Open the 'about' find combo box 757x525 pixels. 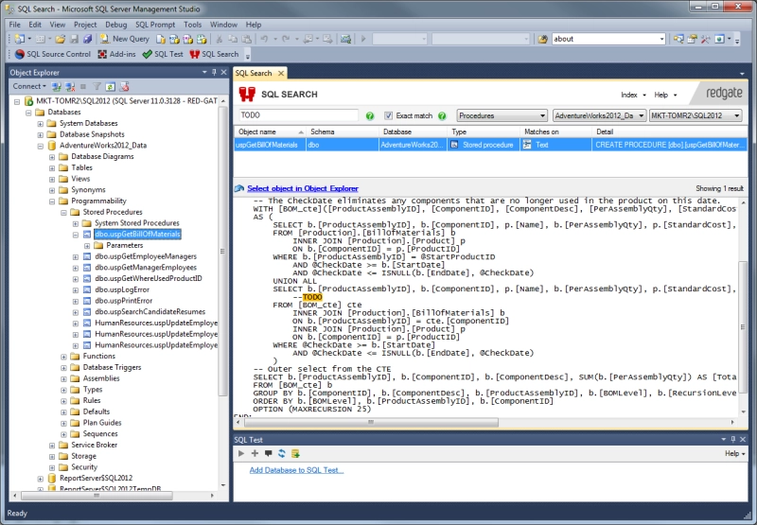coord(608,39)
